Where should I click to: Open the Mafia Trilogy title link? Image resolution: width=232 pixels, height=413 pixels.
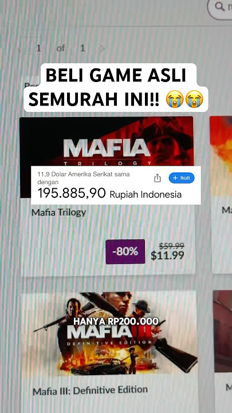coord(58,213)
